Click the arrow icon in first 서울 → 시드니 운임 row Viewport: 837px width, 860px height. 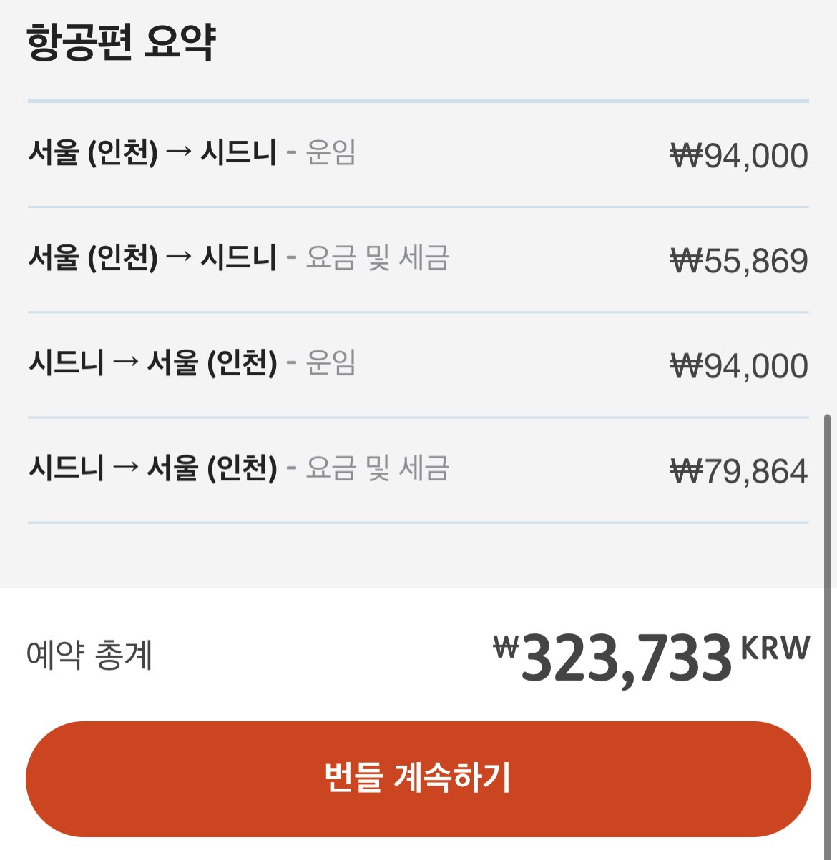(x=179, y=152)
